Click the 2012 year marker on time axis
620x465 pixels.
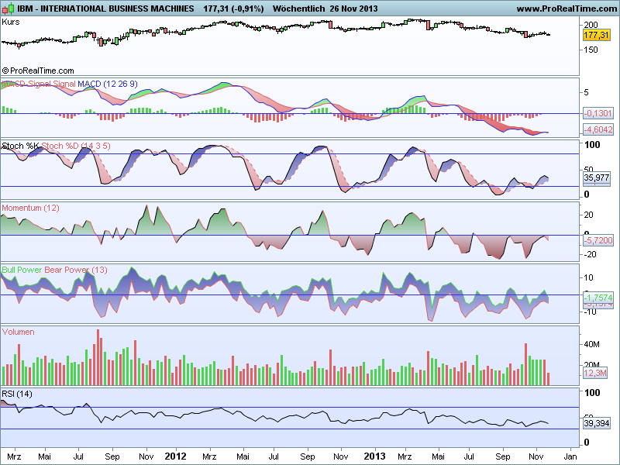175,456
